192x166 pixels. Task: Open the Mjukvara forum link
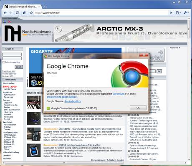tap(8, 117)
